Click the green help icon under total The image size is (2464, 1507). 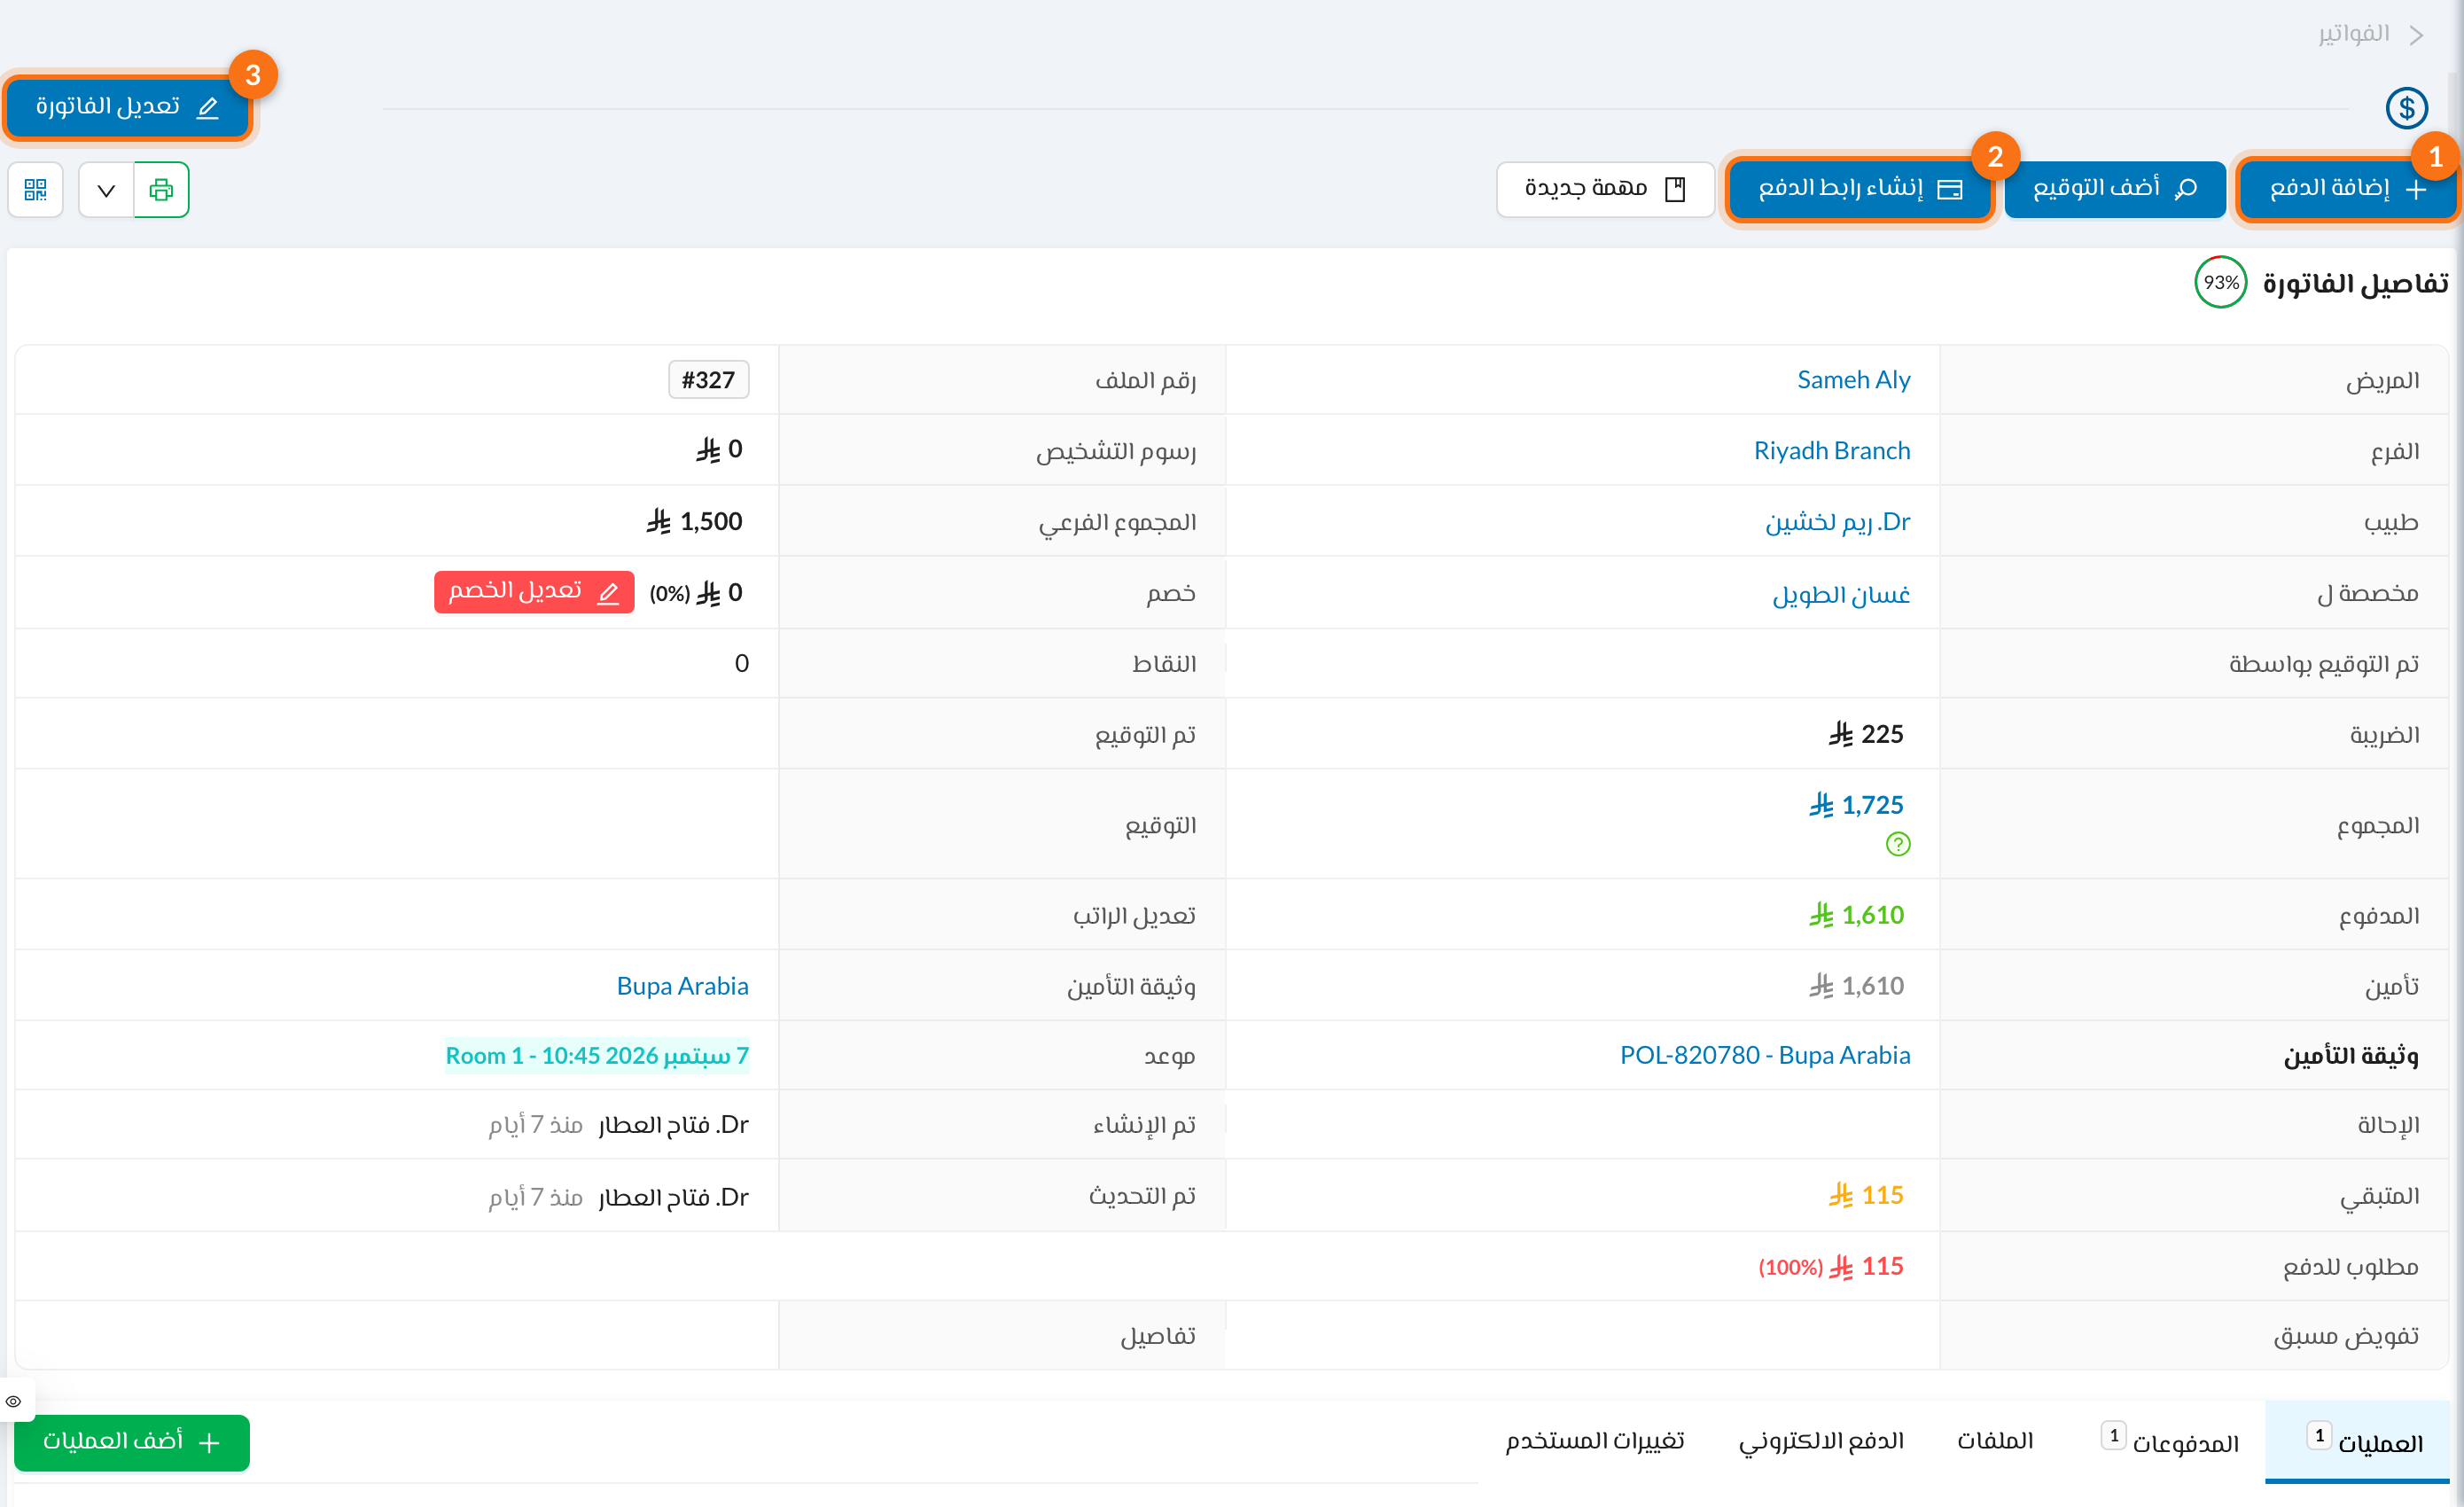[x=1897, y=844]
